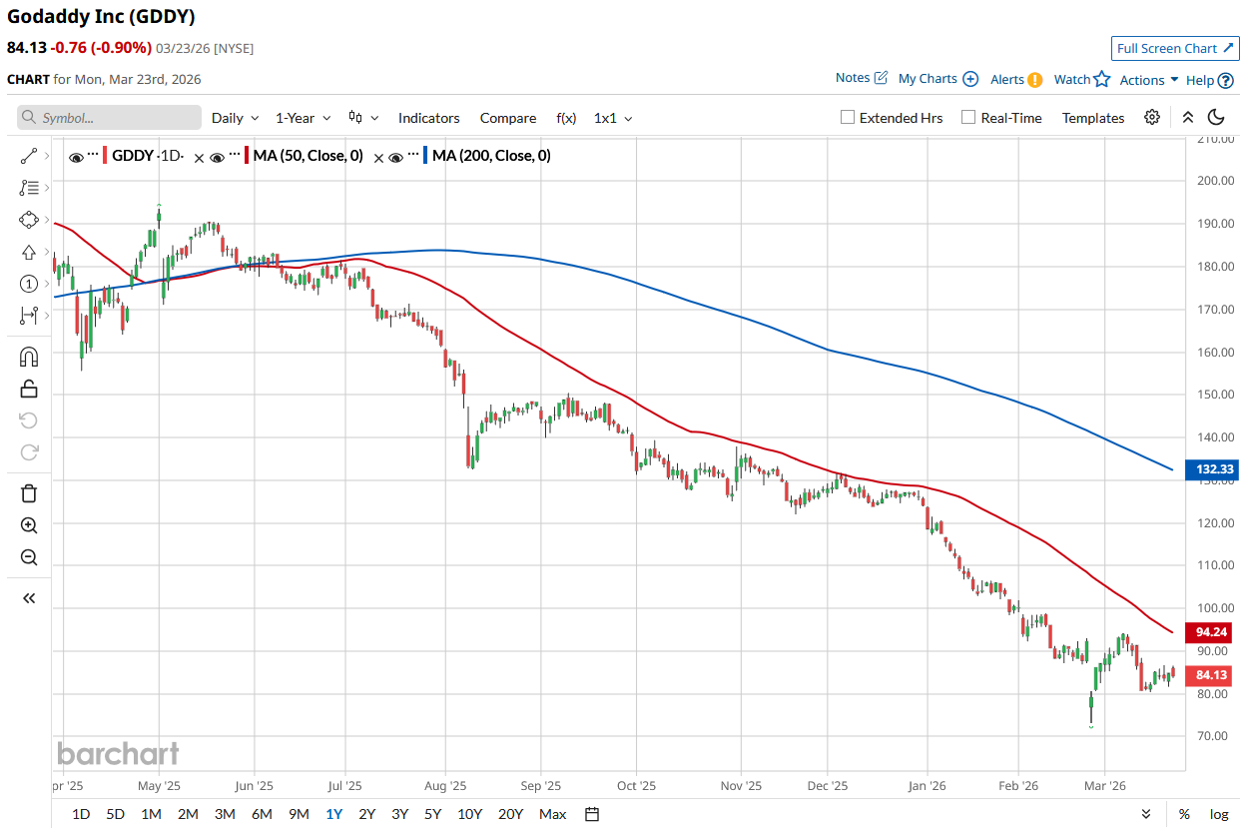The image size is (1246, 828).
Task: Click the Compare button
Action: (x=508, y=118)
